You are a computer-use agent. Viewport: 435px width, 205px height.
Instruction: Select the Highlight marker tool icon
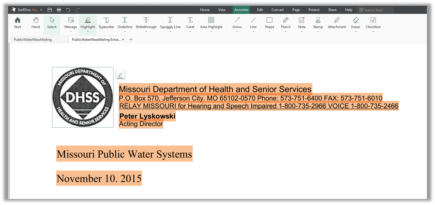(x=88, y=20)
